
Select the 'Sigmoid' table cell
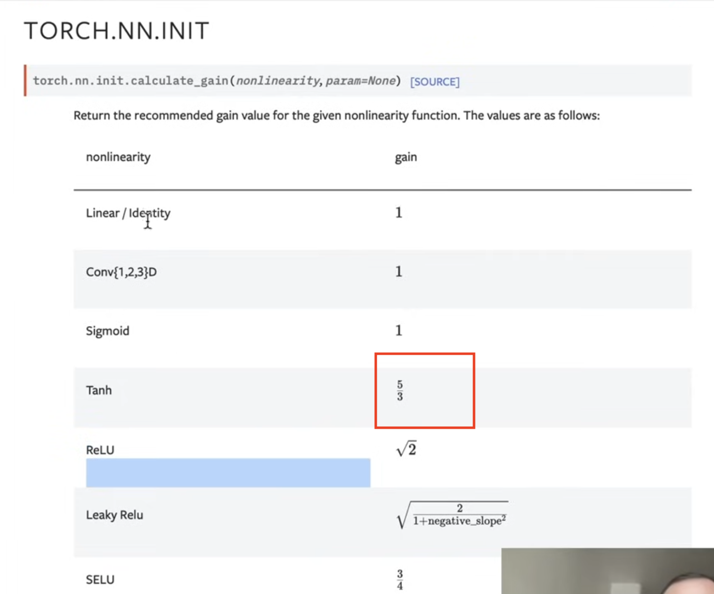108,331
